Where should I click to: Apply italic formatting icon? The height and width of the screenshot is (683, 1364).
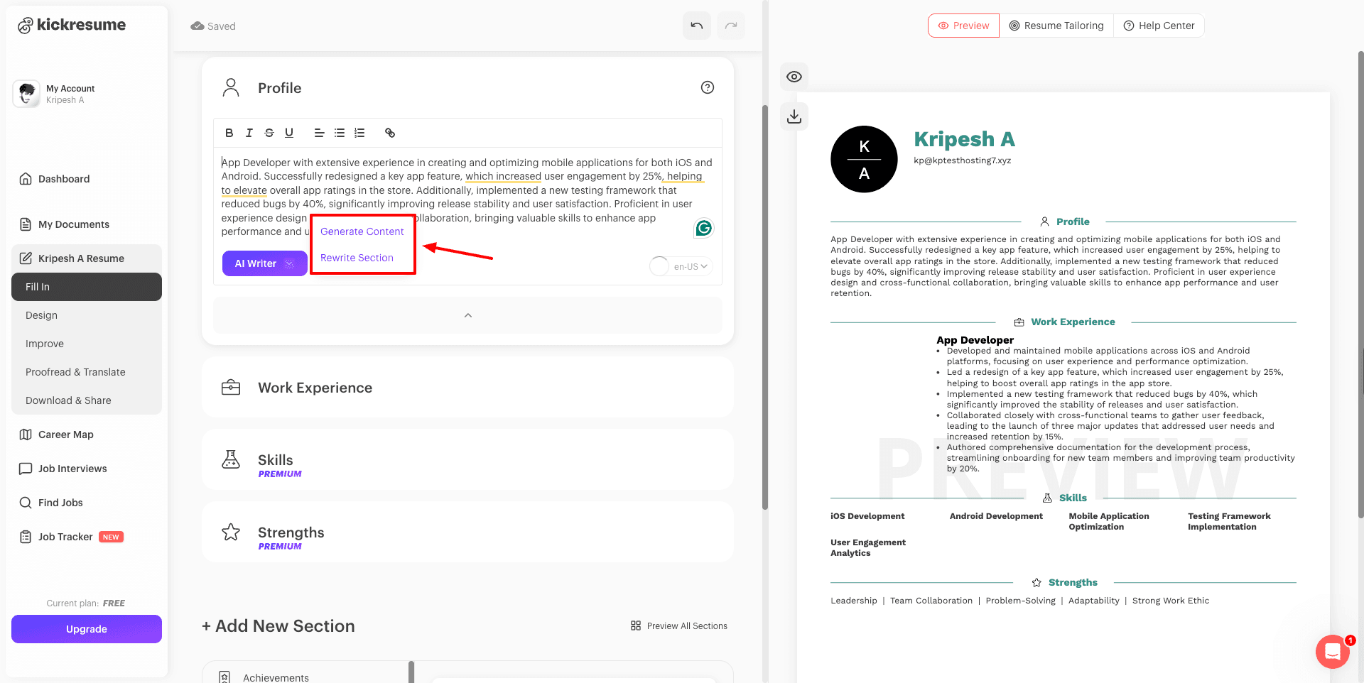(249, 133)
